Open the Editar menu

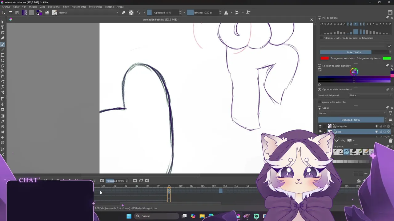[x=16, y=7]
